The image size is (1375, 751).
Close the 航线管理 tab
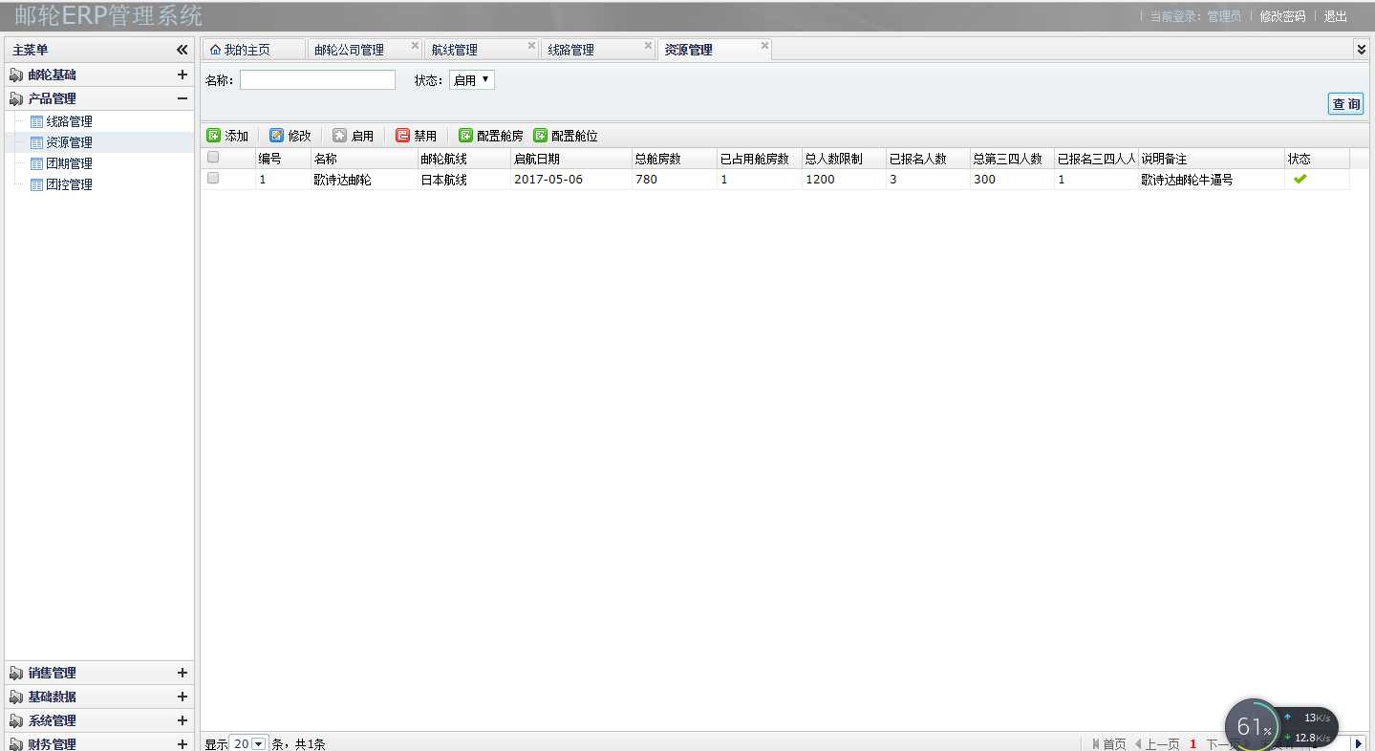tap(532, 45)
